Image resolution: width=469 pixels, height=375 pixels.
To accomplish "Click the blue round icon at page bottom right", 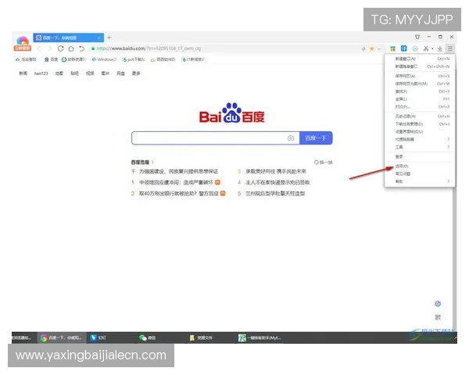I will [x=438, y=304].
